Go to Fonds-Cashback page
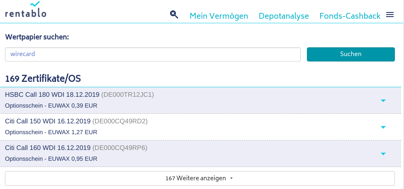Image resolution: width=404 pixels, height=189 pixels. click(x=350, y=16)
